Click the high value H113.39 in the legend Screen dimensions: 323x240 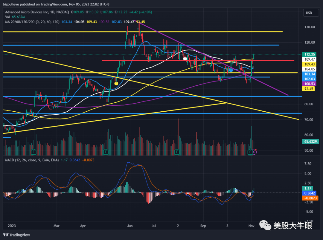(92, 12)
